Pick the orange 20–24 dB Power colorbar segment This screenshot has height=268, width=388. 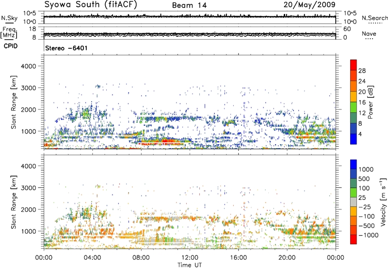354,87
